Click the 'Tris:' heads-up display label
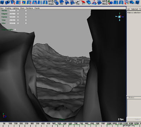Viewport: 141px width, 127px height. [x=4, y=20]
